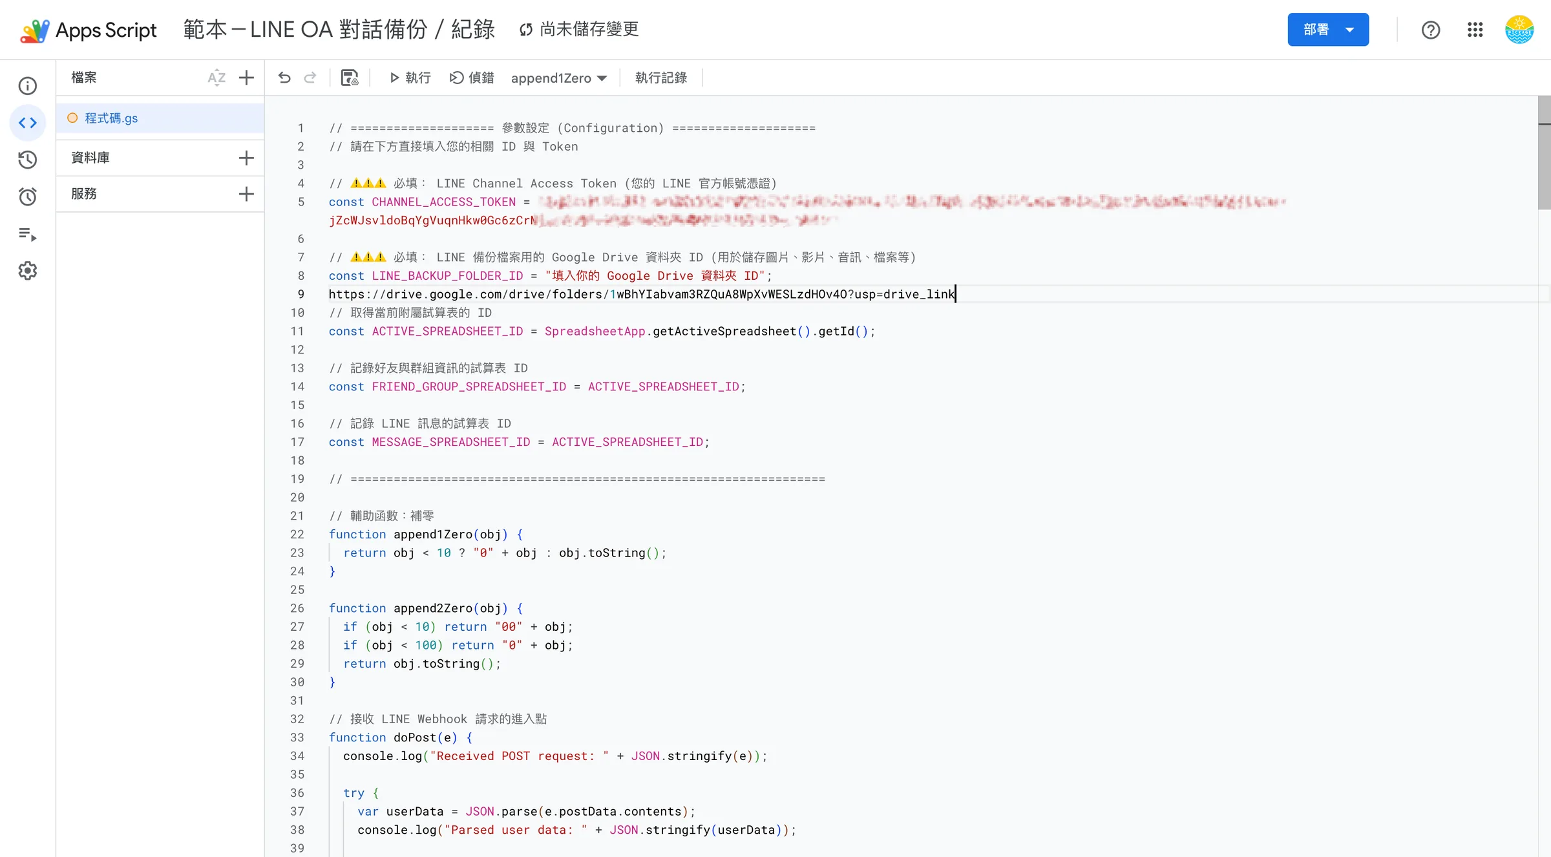Click line number 22 in the gutter

(297, 535)
